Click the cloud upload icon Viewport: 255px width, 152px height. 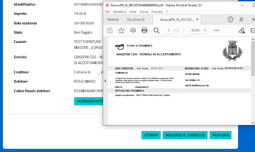[x=133, y=30]
